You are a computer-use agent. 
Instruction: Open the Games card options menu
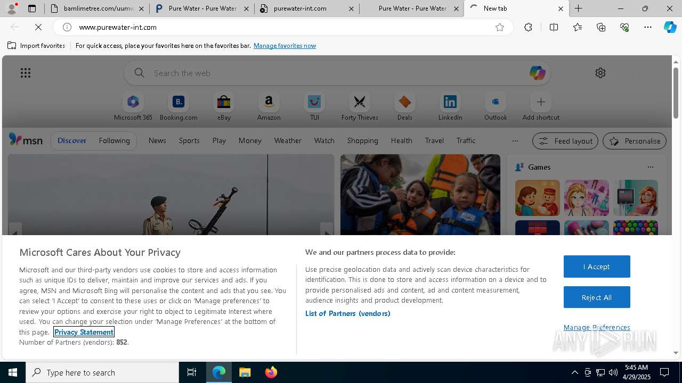(x=650, y=167)
